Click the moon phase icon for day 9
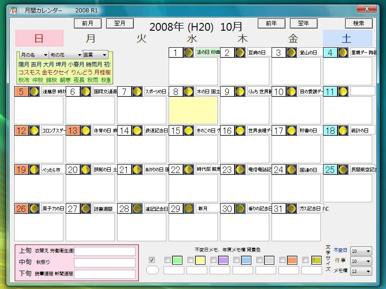The image size is (386, 289). tap(240, 92)
